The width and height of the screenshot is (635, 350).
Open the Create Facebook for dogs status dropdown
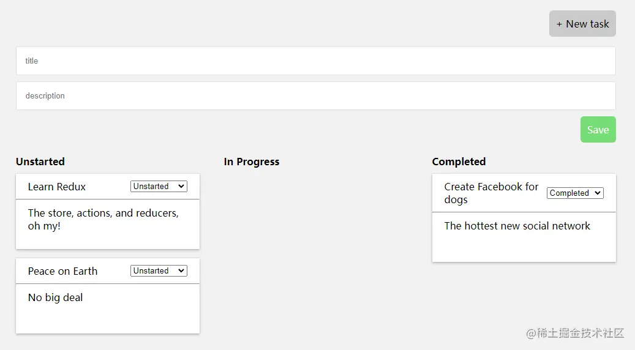coord(575,193)
